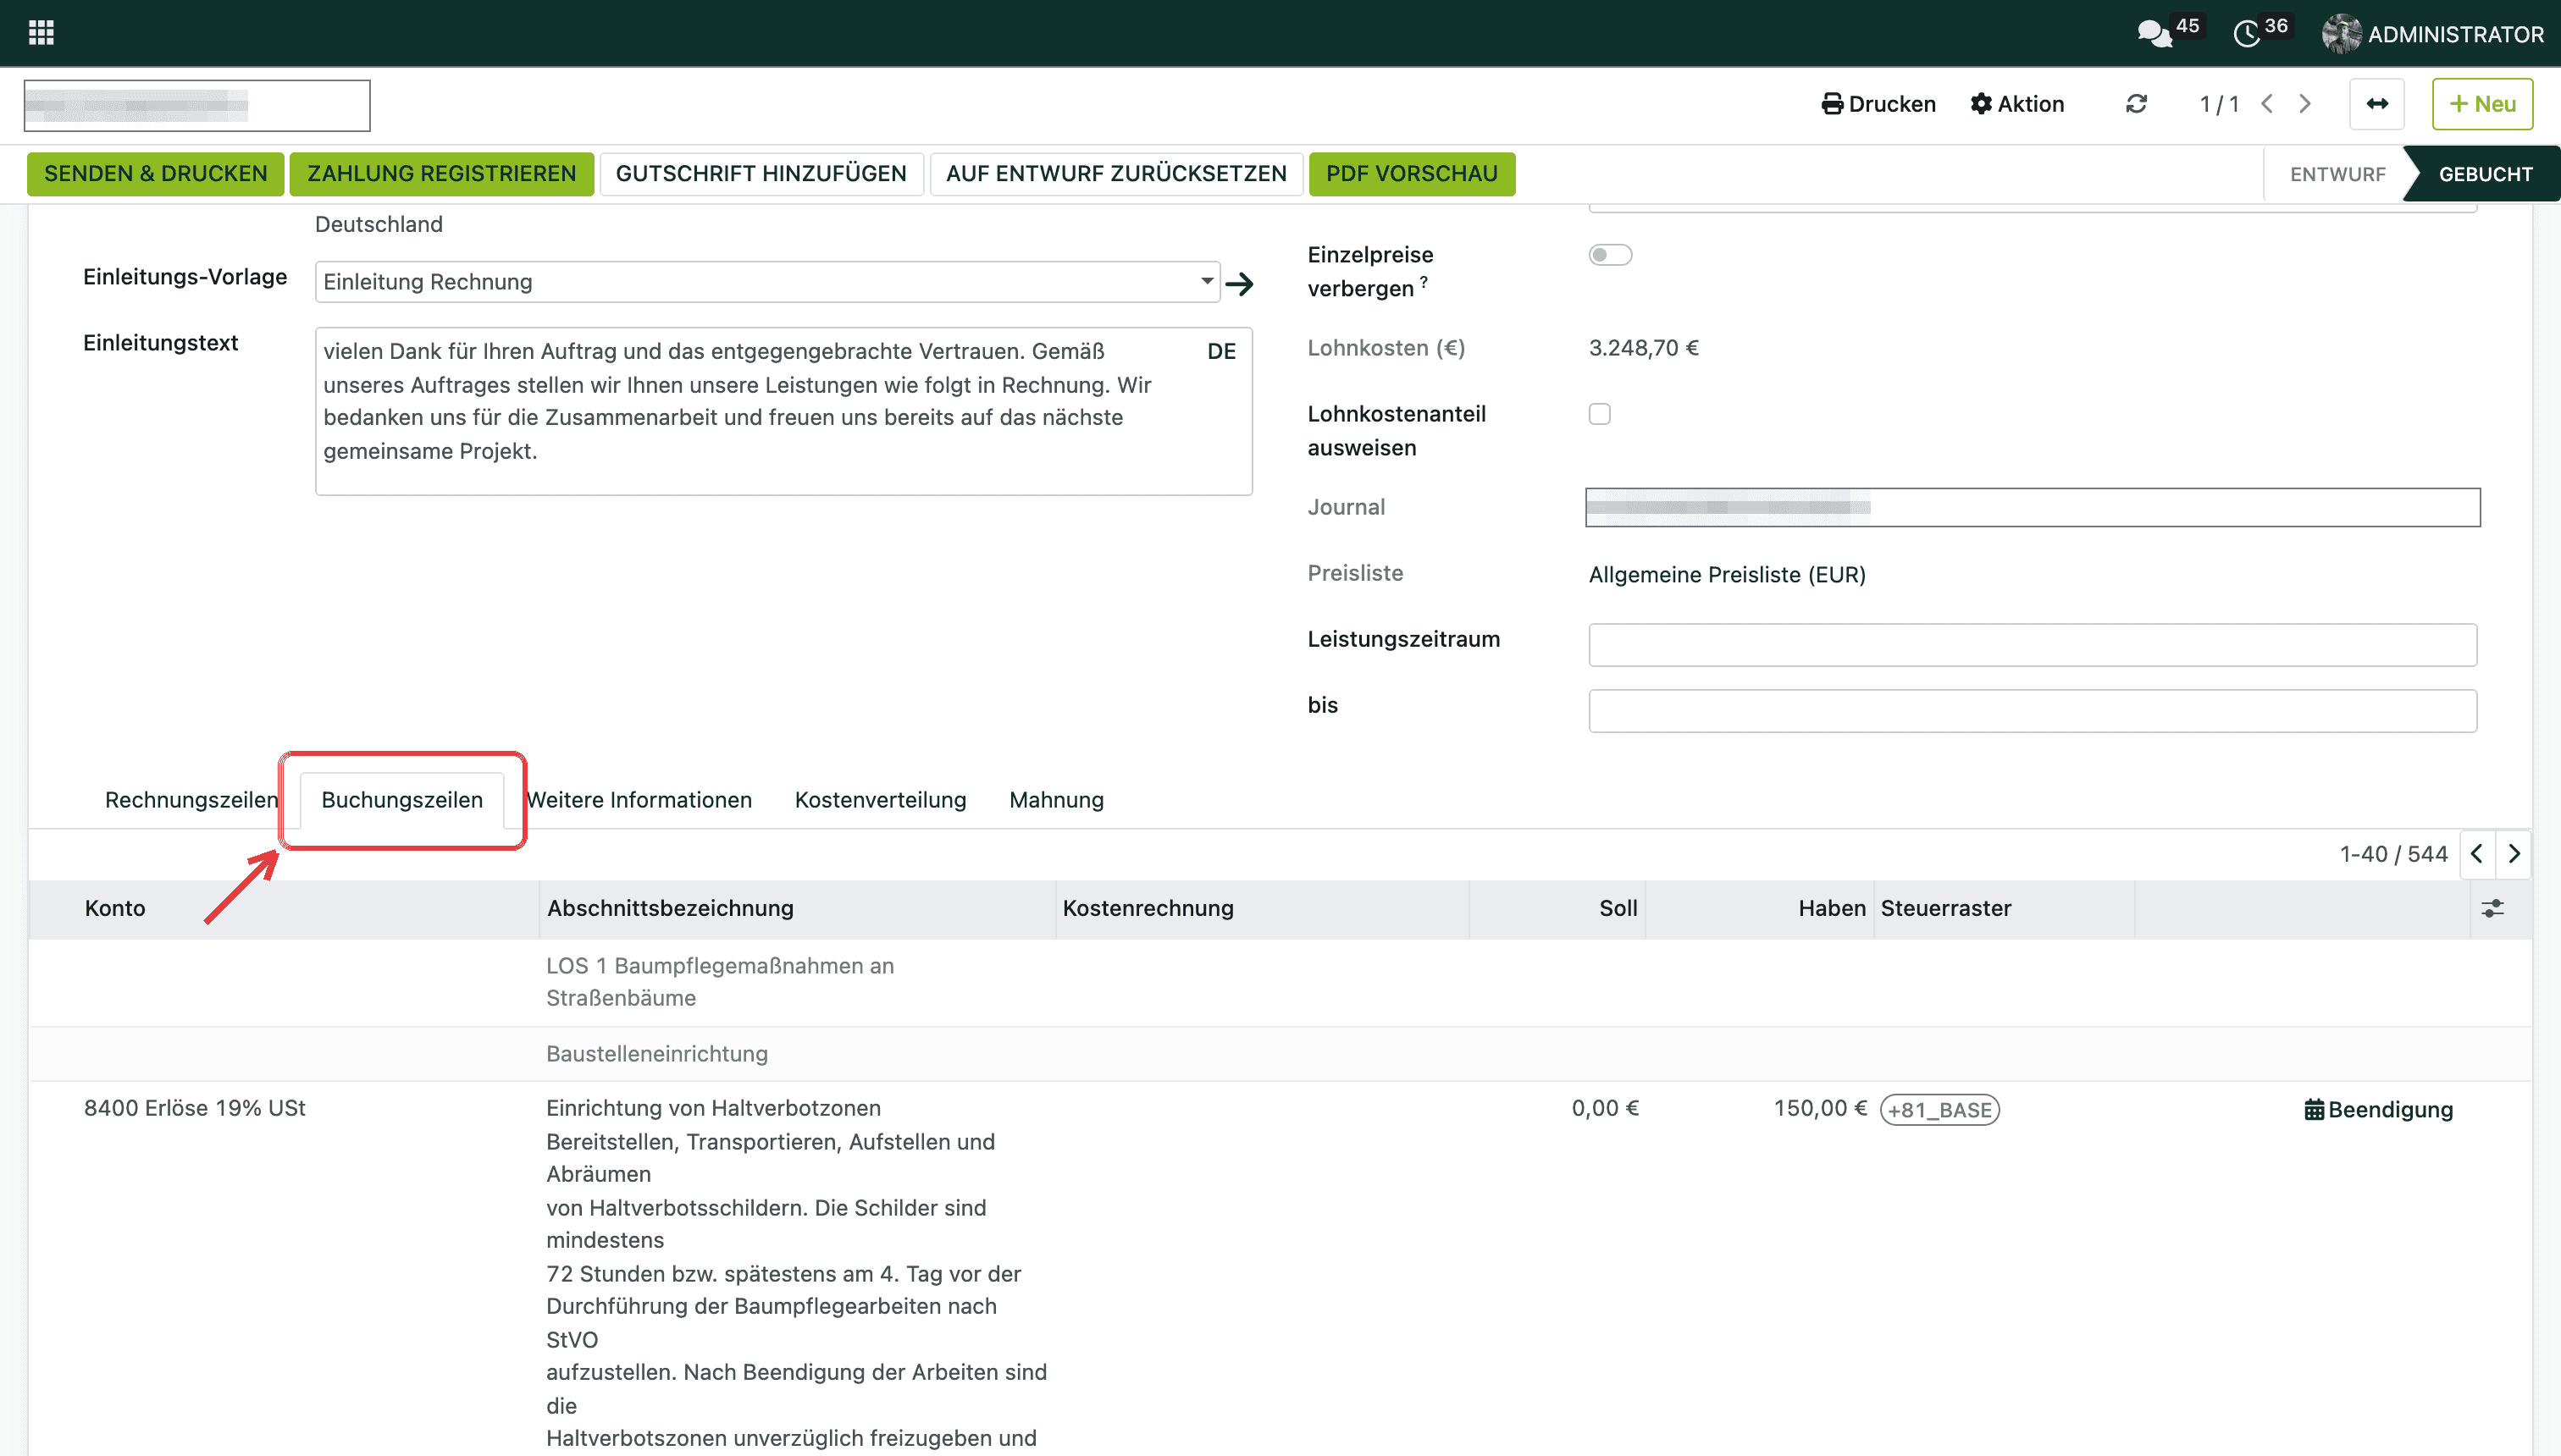Open the activities clock icon
The height and width of the screenshot is (1456, 2561).
(2247, 34)
